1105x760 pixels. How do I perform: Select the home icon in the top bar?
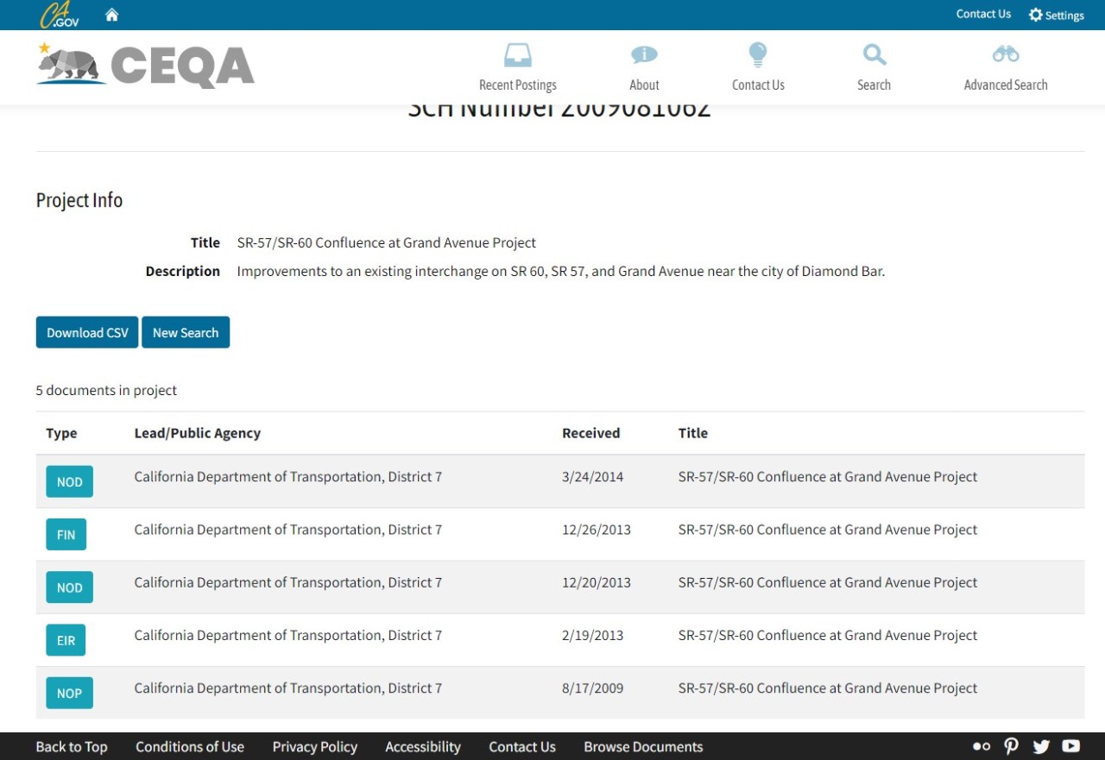111,14
